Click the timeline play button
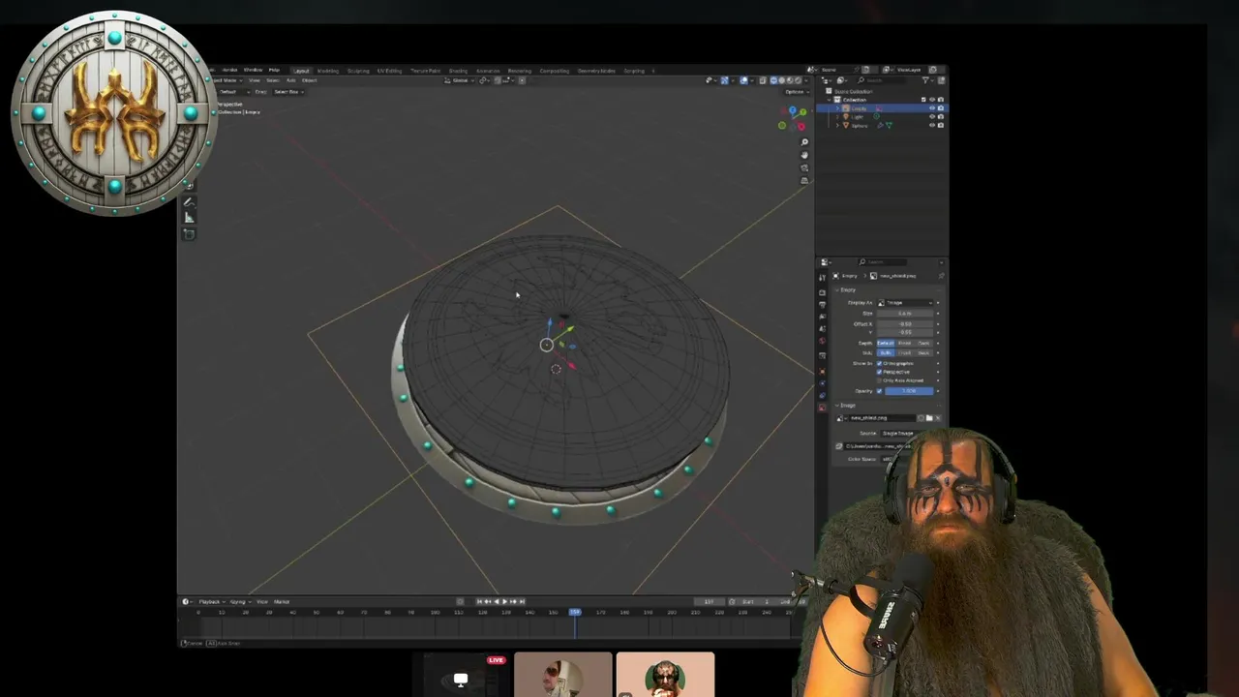Viewport: 1239px width, 697px height. 503,601
